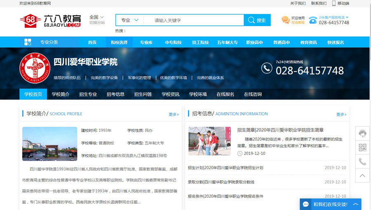Click the phone icon on right sidebar

click(362, 161)
